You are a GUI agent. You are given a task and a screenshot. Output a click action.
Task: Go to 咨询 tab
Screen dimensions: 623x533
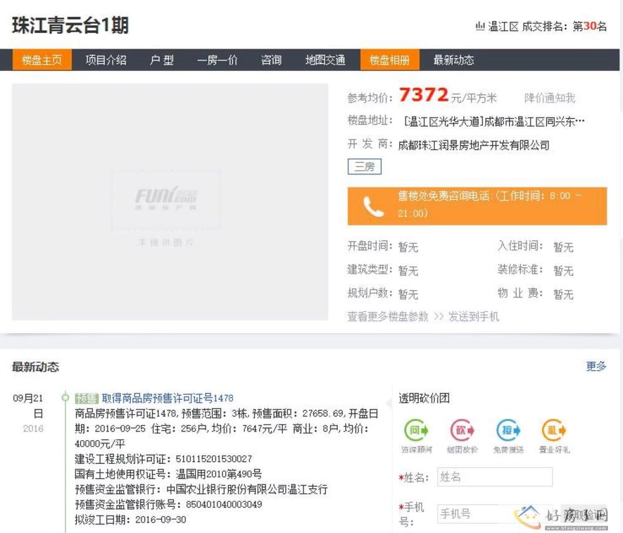coord(272,60)
